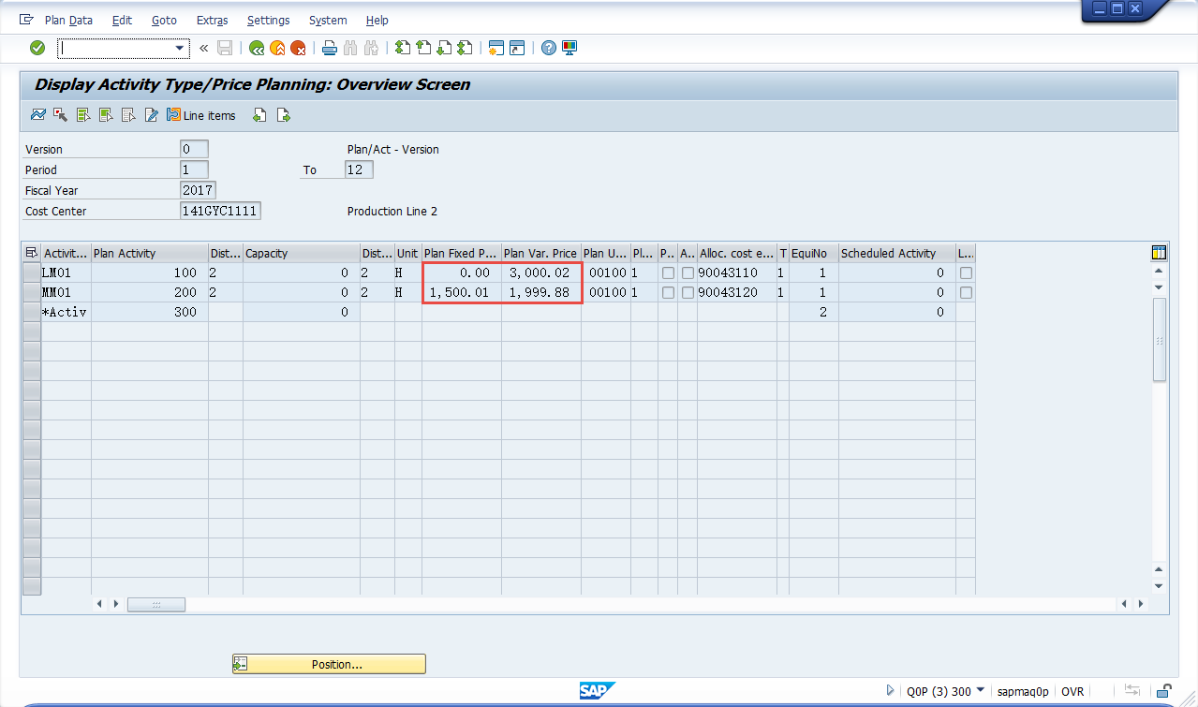Toggle the A.. column checkbox in row LM01

688,272
